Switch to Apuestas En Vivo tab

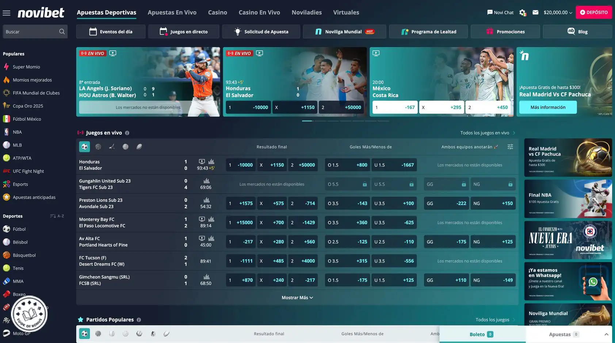(172, 12)
